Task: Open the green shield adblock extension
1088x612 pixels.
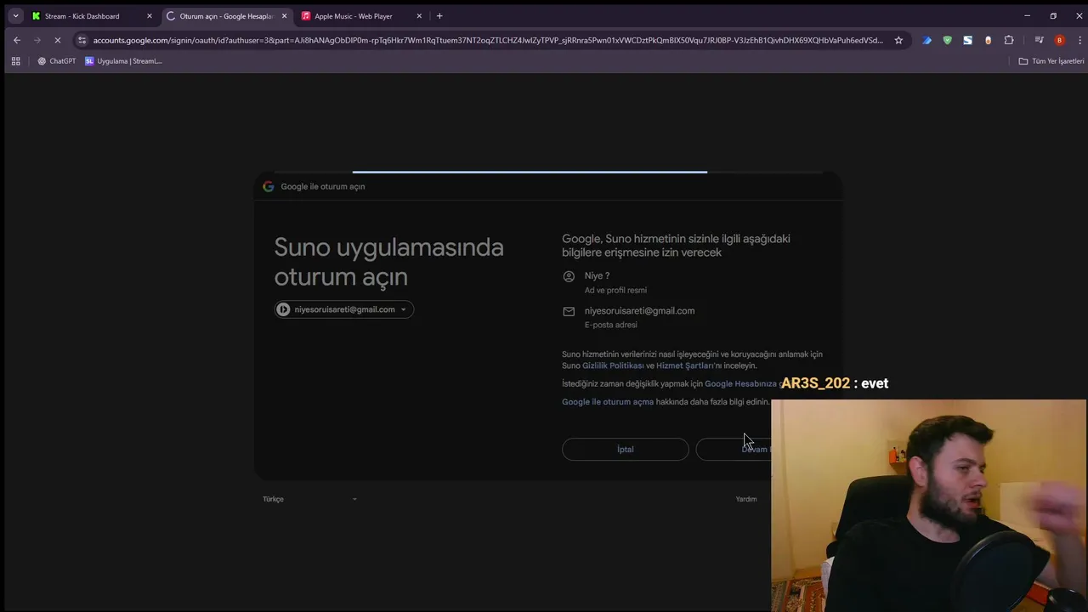Action: pos(948,40)
